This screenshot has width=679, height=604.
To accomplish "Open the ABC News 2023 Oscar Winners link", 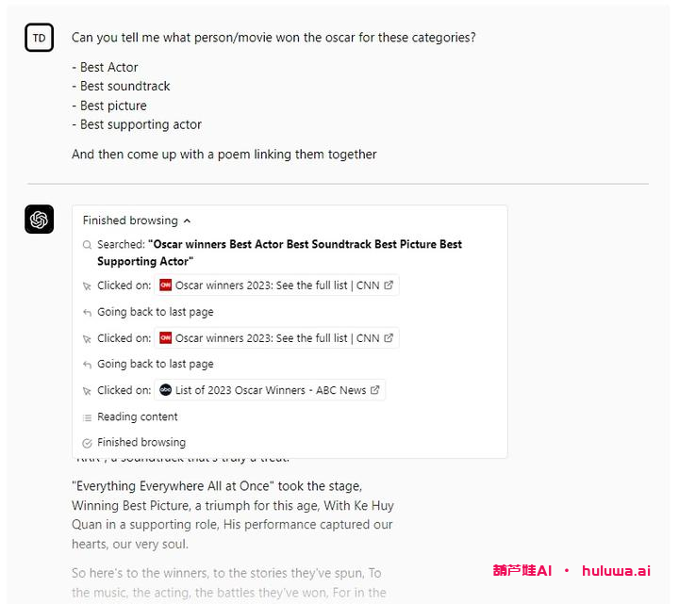I will (271, 390).
